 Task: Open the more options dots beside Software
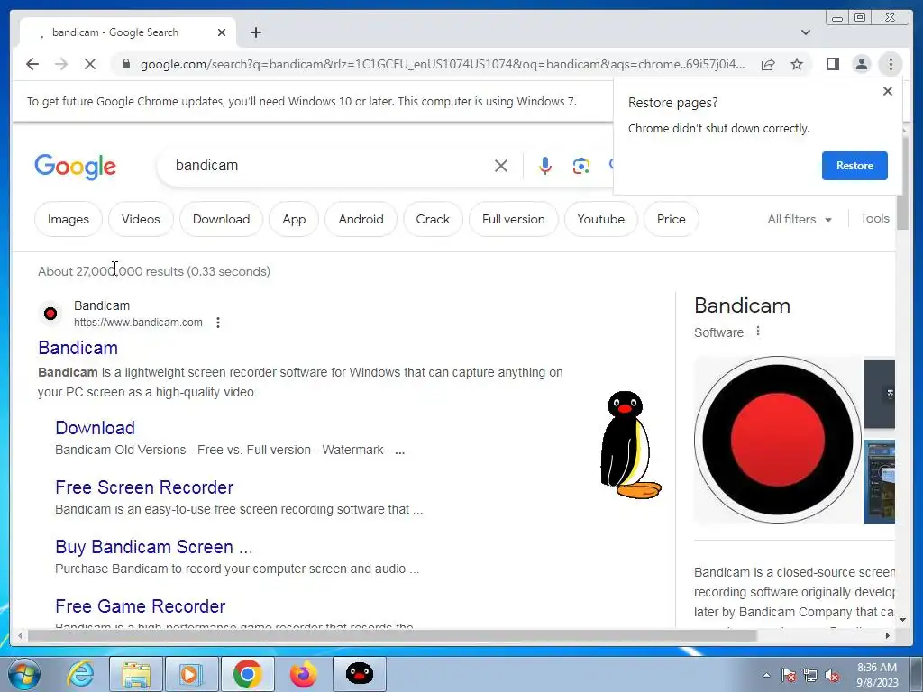click(x=757, y=332)
